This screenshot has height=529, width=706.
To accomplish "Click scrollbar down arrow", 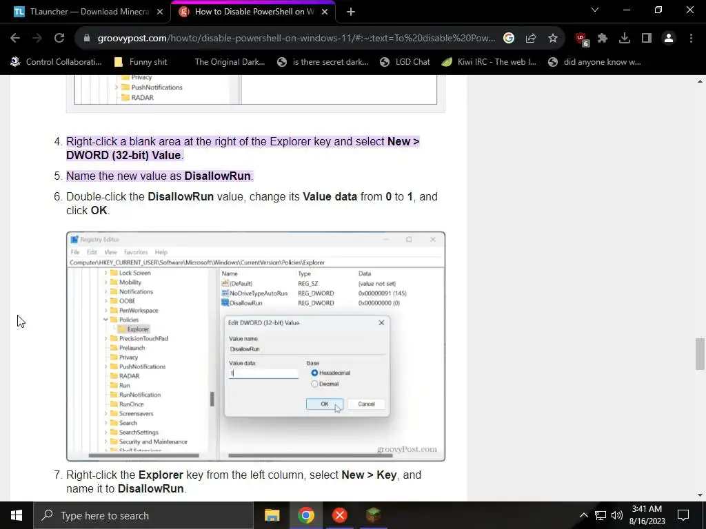I will (700, 495).
